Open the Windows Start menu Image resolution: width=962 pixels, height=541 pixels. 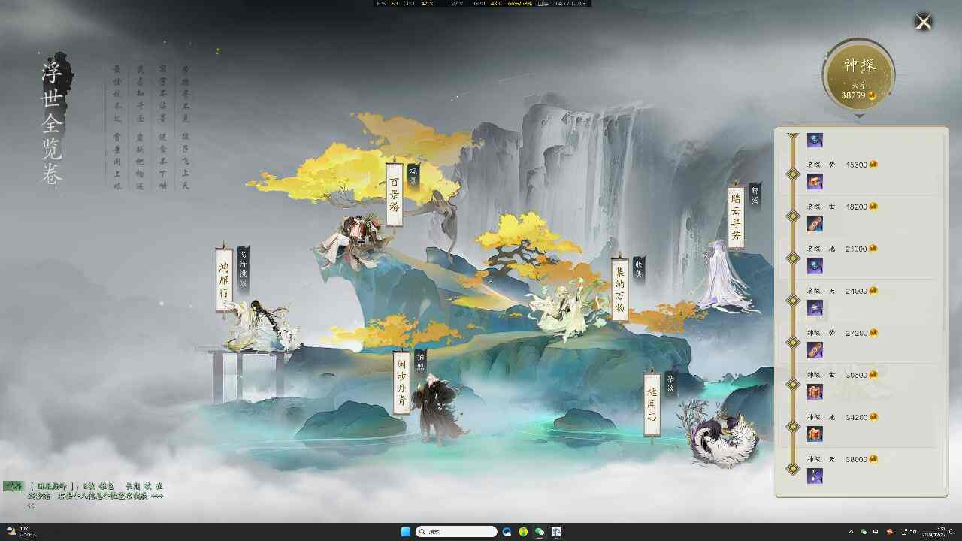[x=406, y=532]
